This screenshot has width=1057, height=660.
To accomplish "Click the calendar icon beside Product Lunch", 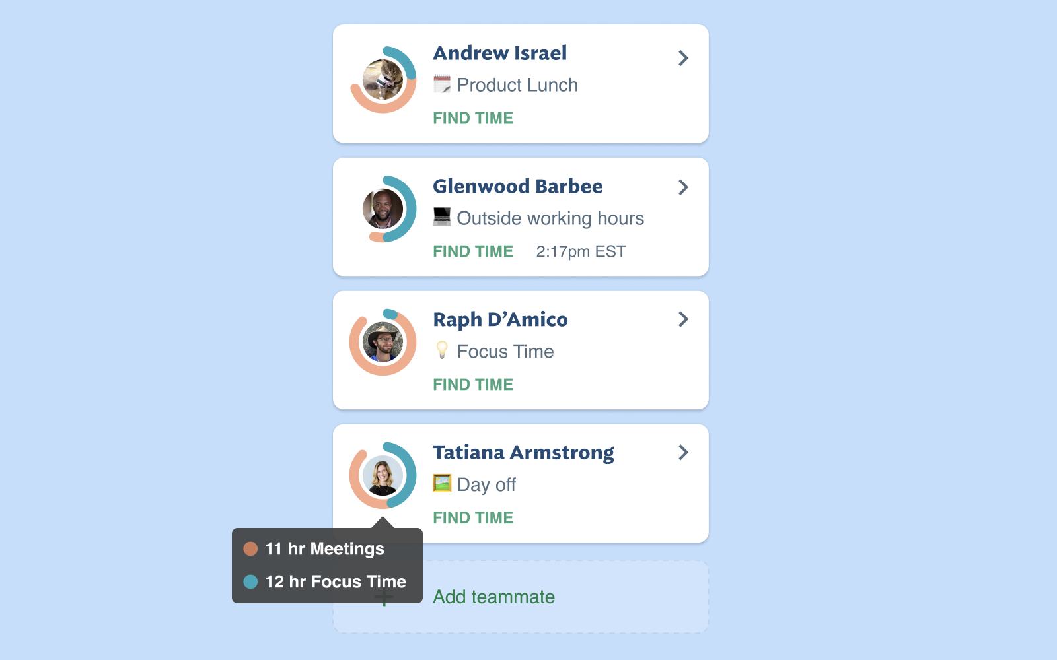I will pos(442,84).
